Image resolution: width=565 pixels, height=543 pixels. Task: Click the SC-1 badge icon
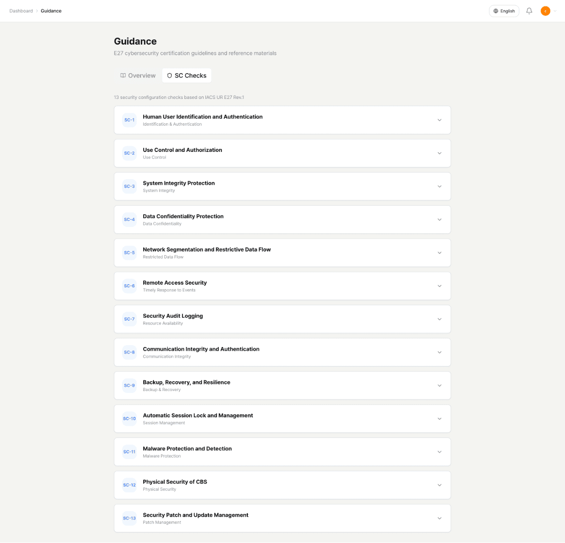coord(130,120)
